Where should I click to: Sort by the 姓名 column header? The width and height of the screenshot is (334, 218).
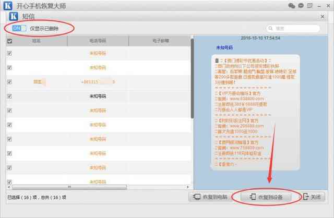point(36,41)
